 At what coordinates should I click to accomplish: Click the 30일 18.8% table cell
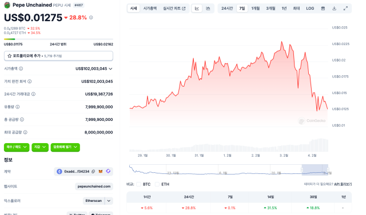tap(313, 208)
